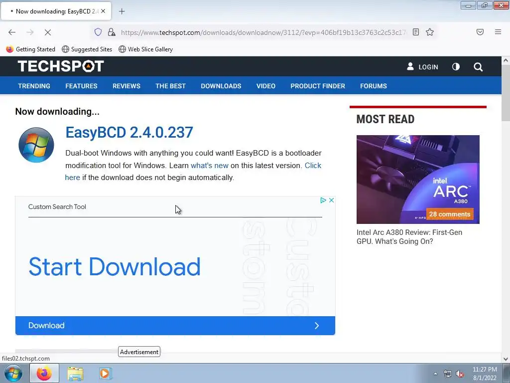Open the Intel Arc A380 thumbnail image
Viewport: 510px width, 383px height.
pos(418,180)
